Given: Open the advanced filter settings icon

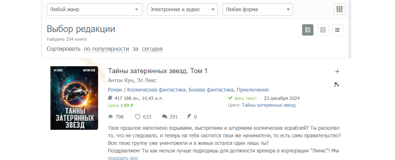Looking at the screenshot, I should pyautogui.click(x=339, y=9).
